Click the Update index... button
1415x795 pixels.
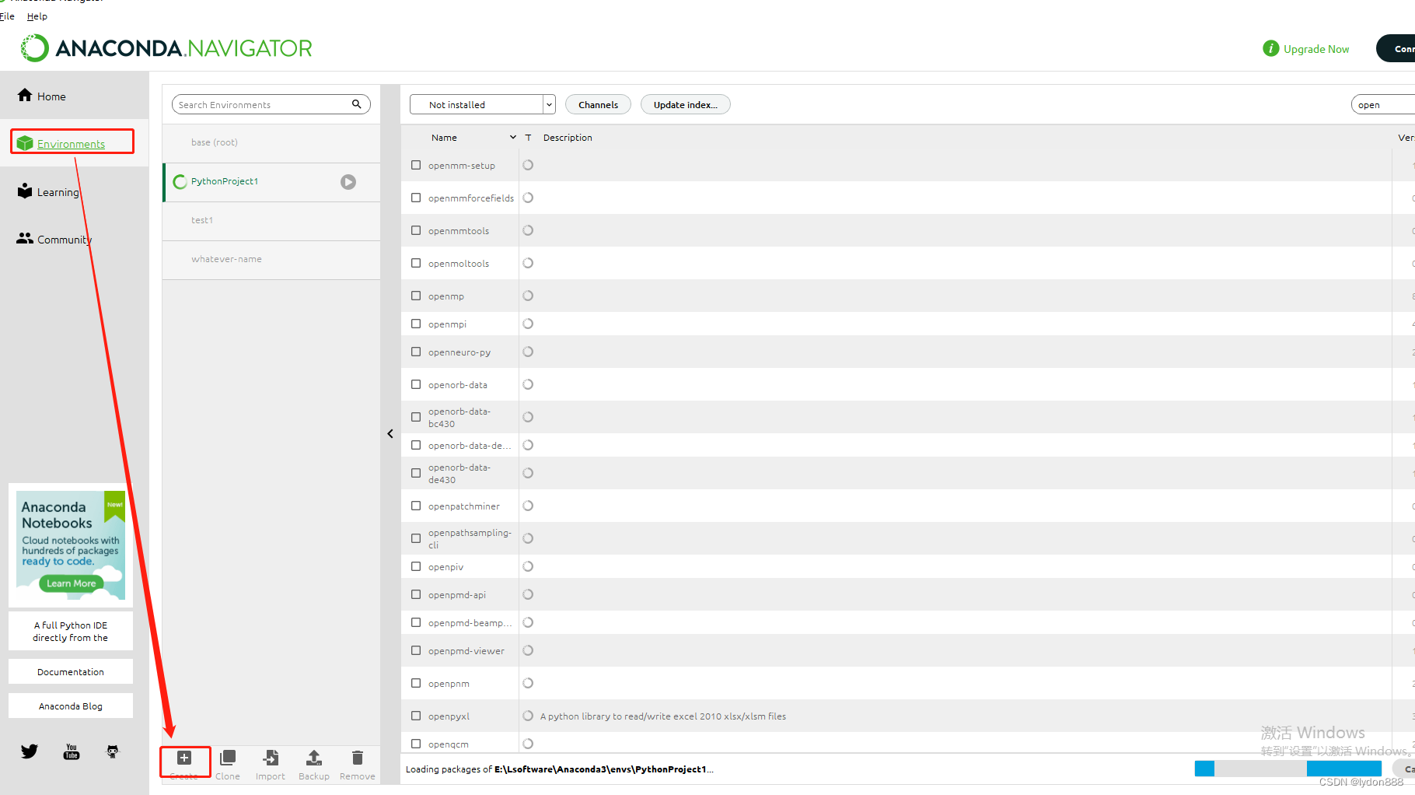[685, 104]
